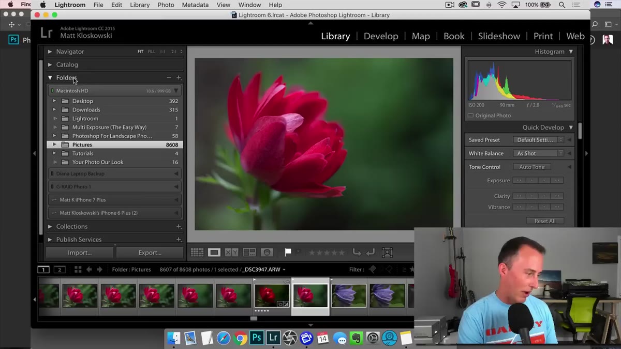Image resolution: width=621 pixels, height=349 pixels.
Task: Click the right panel vertical scrollbar
Action: tap(580, 131)
